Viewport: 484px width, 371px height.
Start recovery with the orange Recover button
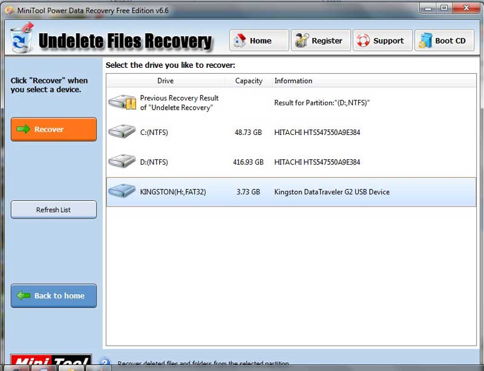tap(54, 129)
